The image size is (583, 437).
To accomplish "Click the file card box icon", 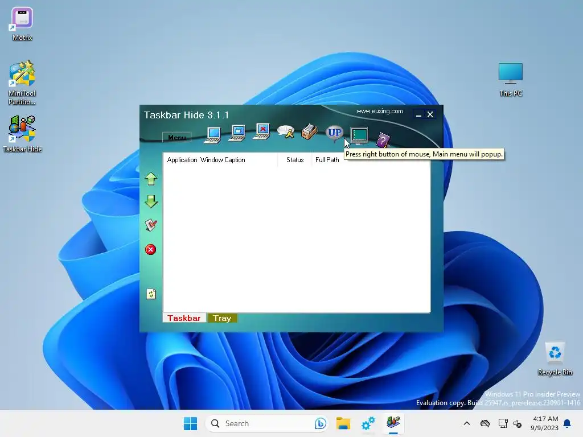I will click(x=309, y=131).
